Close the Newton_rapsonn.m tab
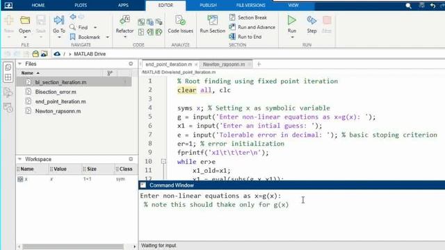Image resolution: width=445 pixels, height=250 pixels. coord(250,65)
